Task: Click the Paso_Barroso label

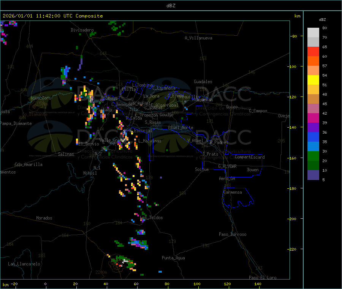Action: pyautogui.click(x=233, y=234)
